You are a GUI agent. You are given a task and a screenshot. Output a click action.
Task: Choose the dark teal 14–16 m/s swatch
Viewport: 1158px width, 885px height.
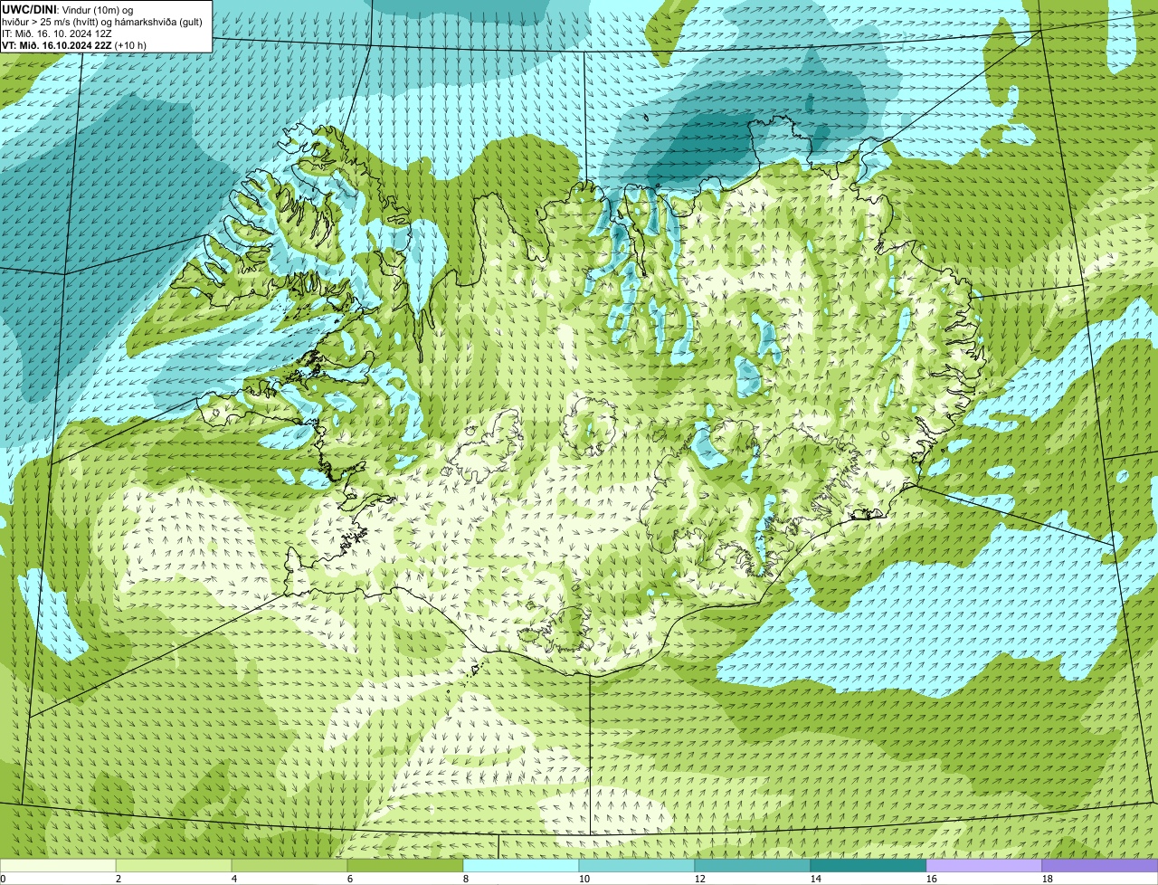pos(868,866)
